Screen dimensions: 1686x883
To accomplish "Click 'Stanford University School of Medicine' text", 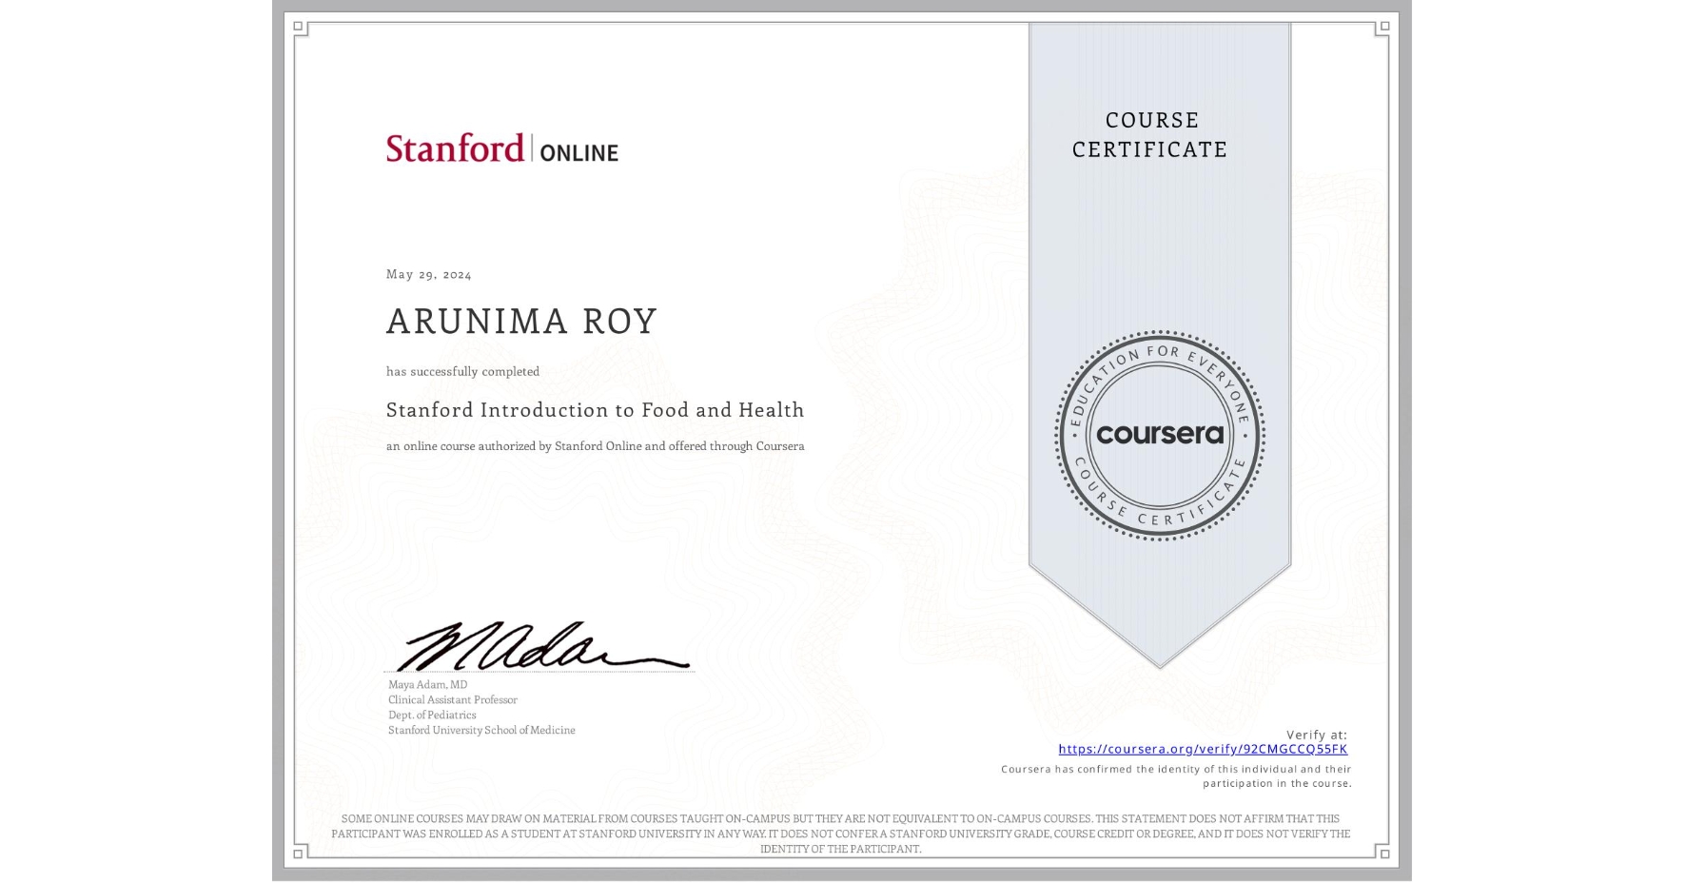I will pyautogui.click(x=481, y=730).
